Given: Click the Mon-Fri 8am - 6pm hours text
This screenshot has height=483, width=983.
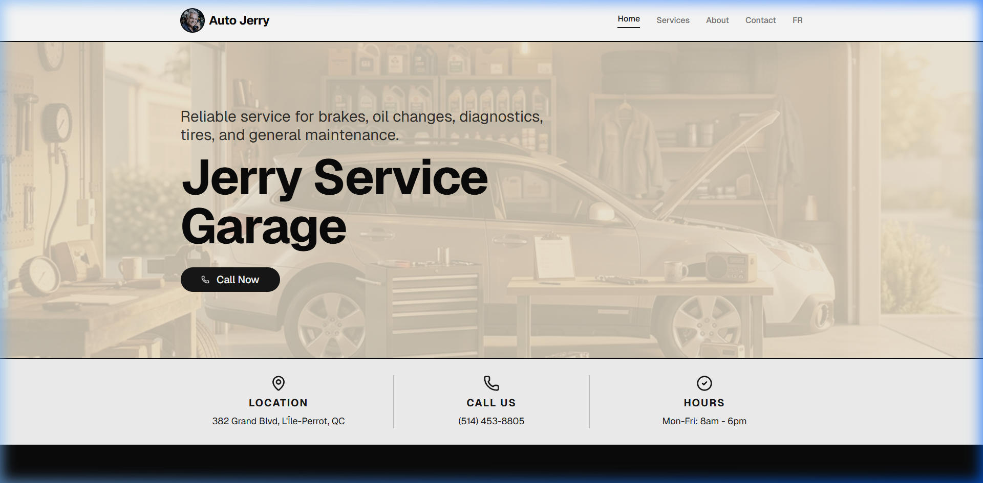Looking at the screenshot, I should coord(704,421).
